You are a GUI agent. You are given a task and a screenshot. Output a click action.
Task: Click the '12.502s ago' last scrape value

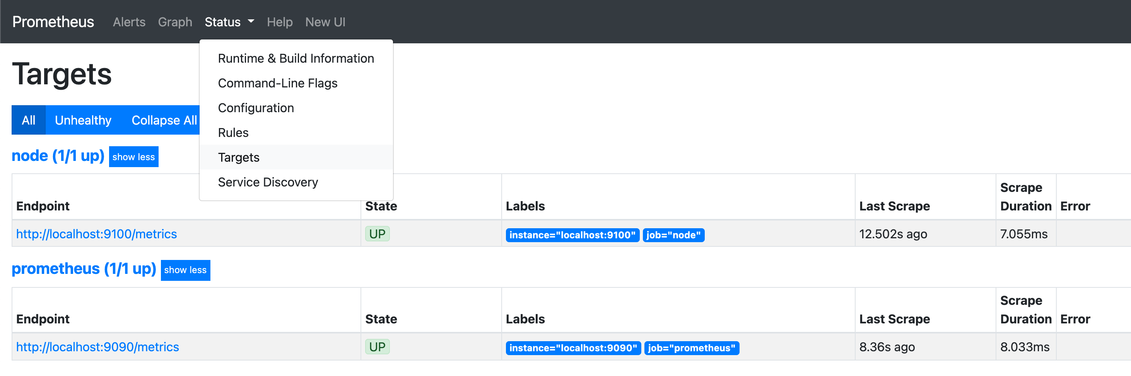point(893,234)
